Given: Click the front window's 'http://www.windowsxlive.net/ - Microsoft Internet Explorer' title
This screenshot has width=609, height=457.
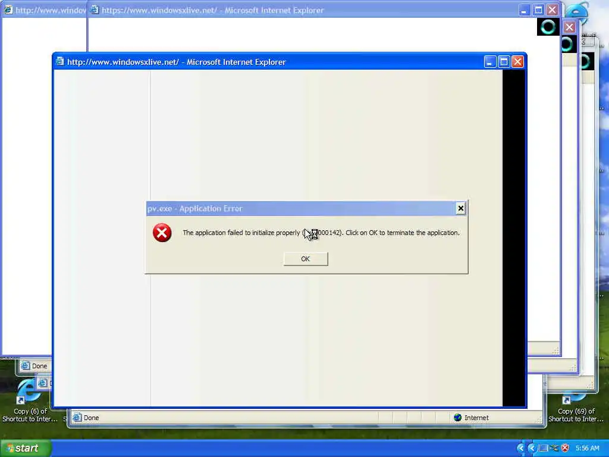Looking at the screenshot, I should click(176, 62).
